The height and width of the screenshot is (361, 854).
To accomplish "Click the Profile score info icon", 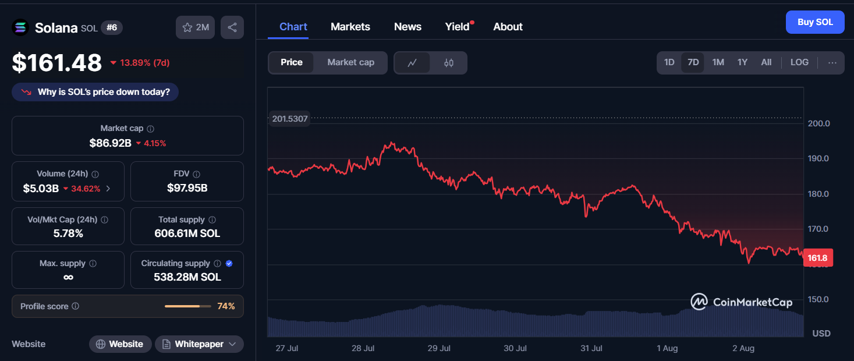I will click(x=75, y=306).
